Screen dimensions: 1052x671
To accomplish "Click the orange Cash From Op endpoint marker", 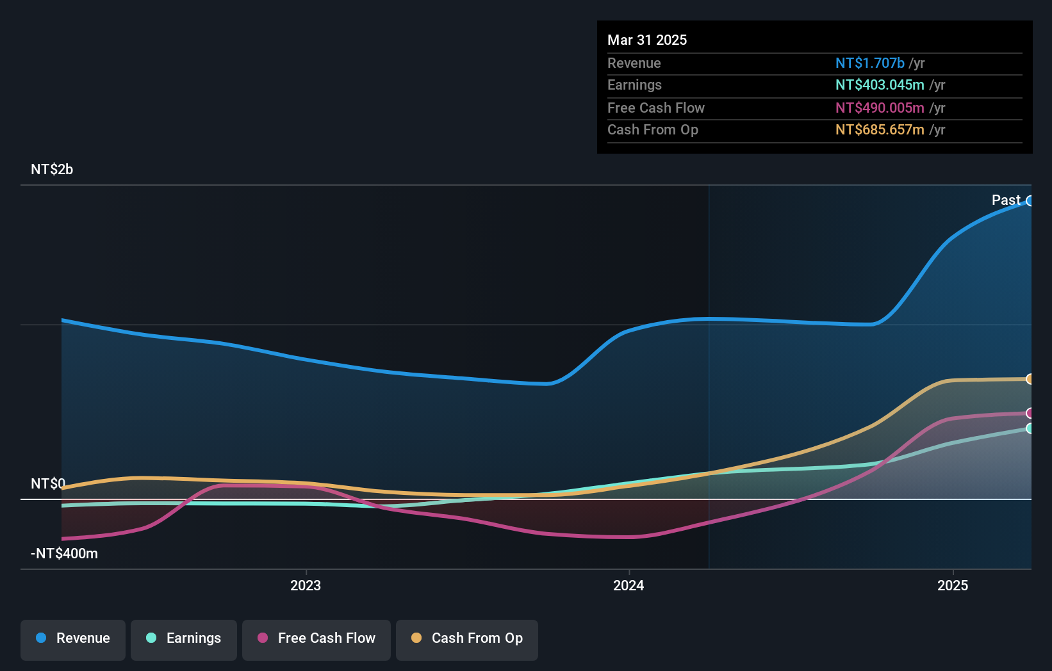I will pos(1030,379).
